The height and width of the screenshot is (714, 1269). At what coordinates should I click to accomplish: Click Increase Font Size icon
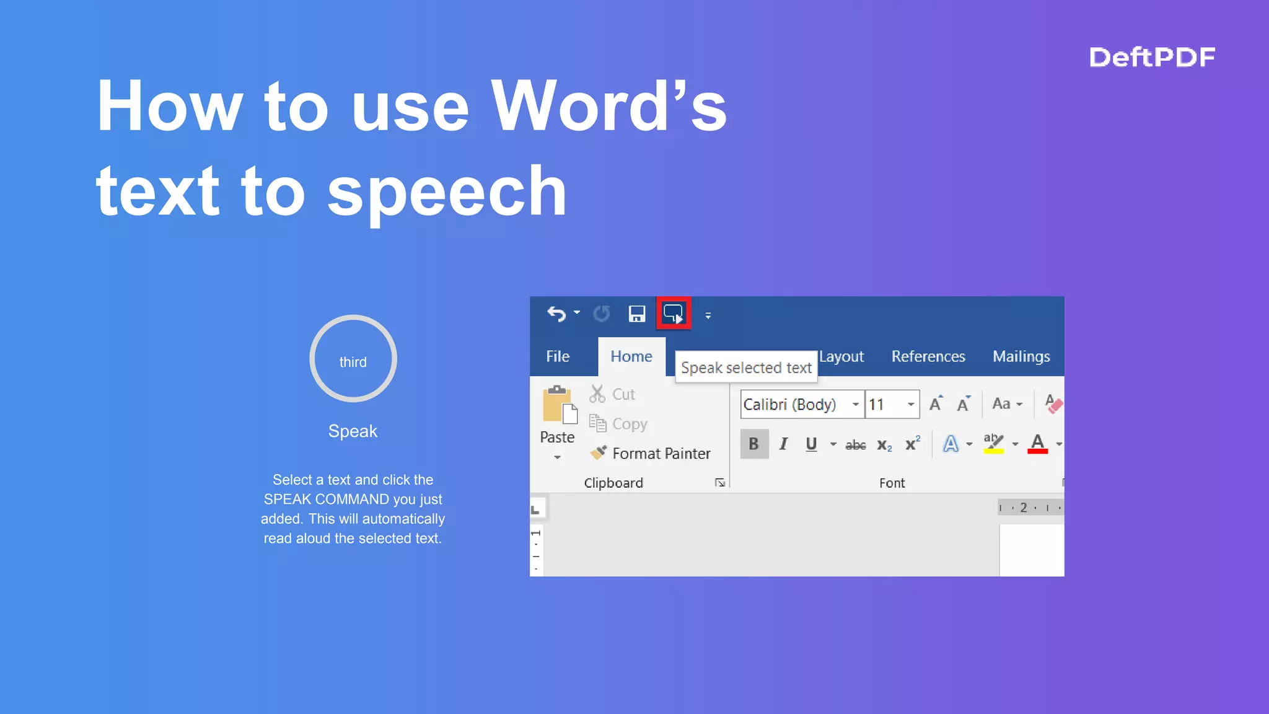click(936, 403)
